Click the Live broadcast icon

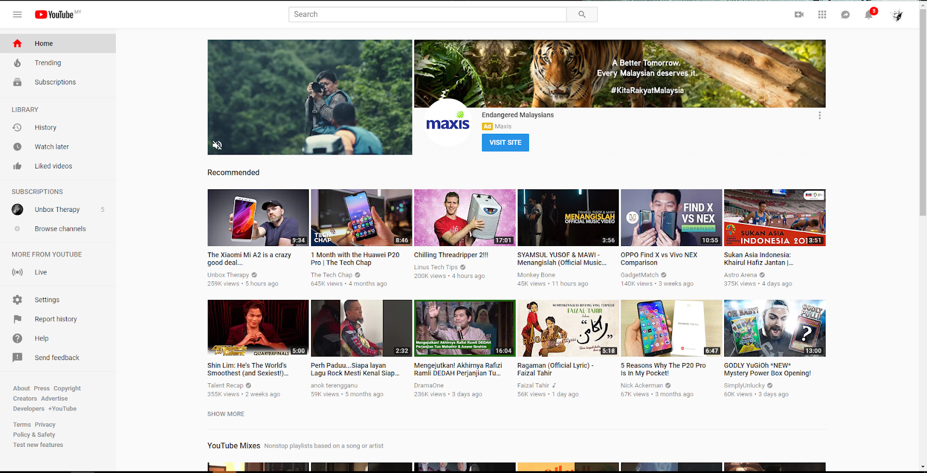point(17,272)
